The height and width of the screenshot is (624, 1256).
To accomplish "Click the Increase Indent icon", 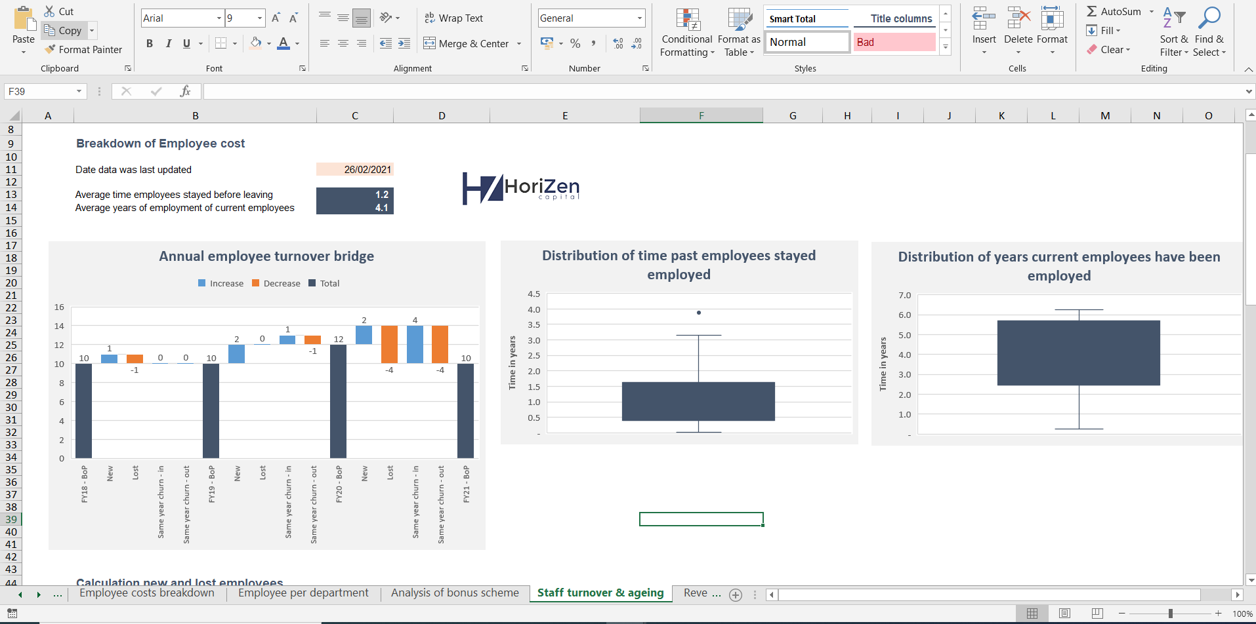I will (404, 43).
